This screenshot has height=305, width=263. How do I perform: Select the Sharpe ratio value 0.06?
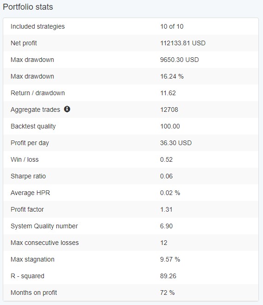point(166,176)
